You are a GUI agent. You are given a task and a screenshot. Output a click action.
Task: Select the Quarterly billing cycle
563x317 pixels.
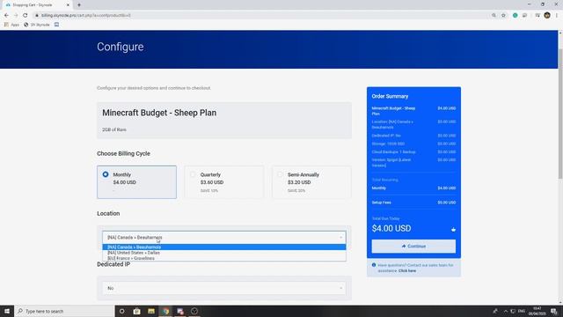click(x=224, y=182)
